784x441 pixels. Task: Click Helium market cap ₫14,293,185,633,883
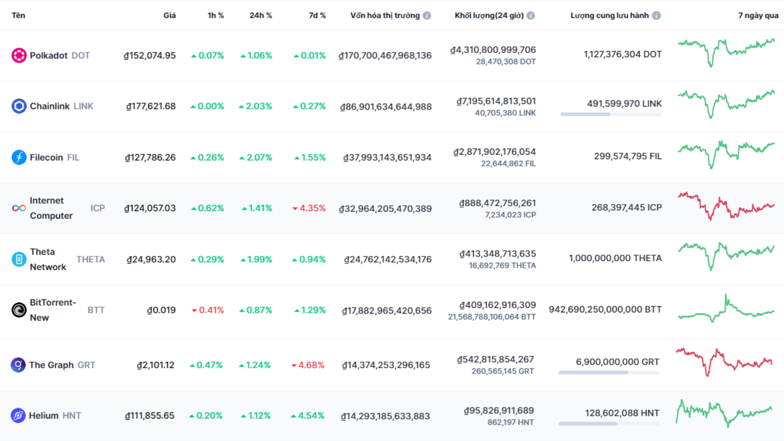[385, 416]
